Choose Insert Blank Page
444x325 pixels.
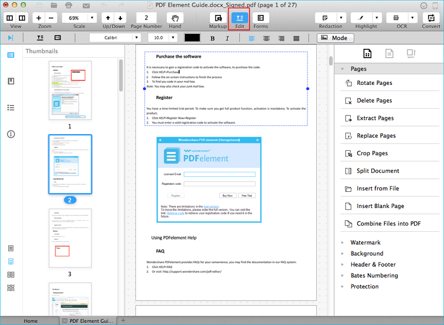(390, 206)
